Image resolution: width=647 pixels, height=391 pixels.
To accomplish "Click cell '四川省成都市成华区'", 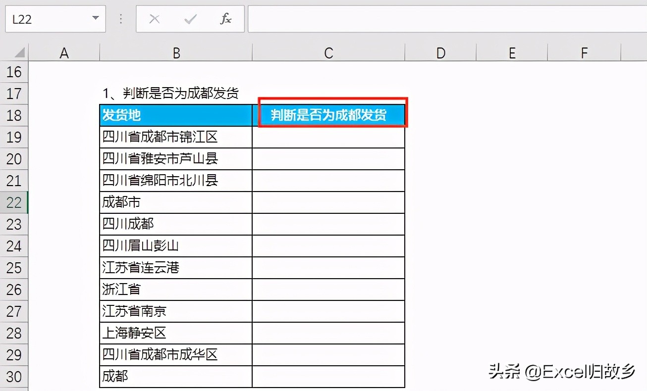I will [176, 355].
